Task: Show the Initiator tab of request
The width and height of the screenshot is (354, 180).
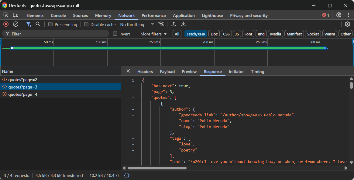Action: tap(236, 72)
